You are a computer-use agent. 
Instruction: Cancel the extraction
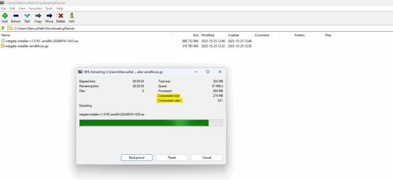207,158
